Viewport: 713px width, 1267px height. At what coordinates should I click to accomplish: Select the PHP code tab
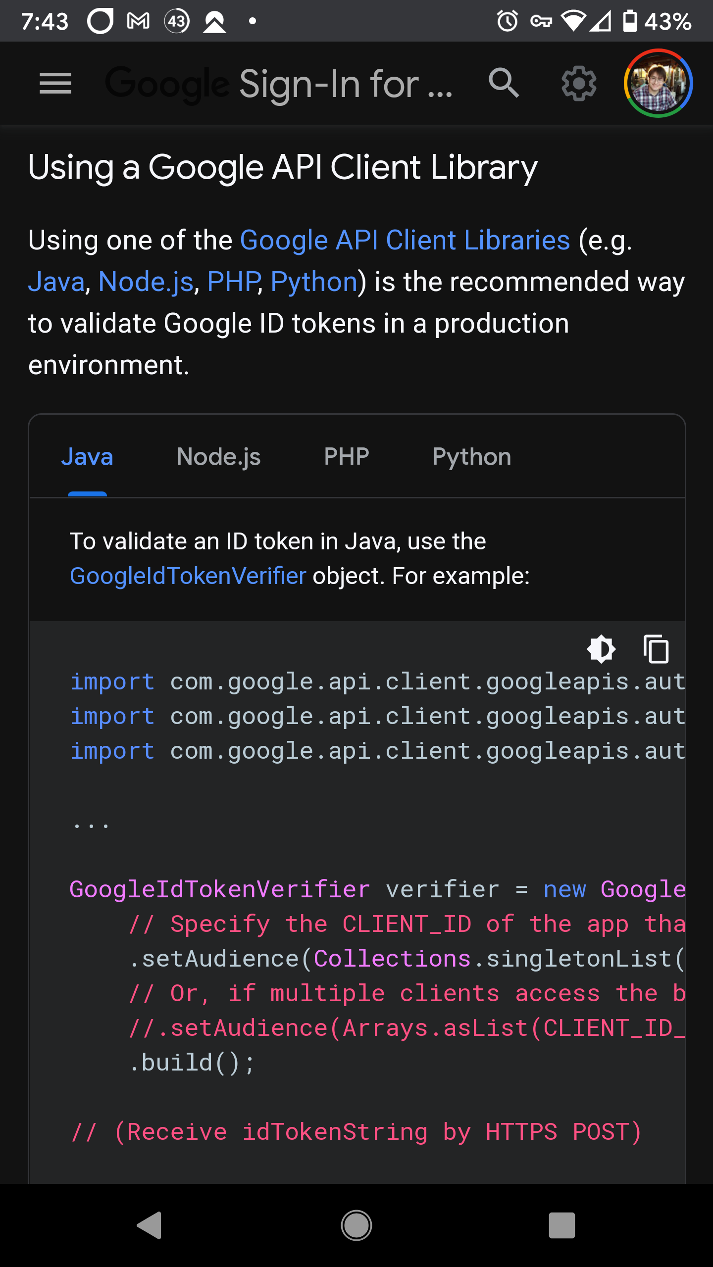(x=346, y=456)
